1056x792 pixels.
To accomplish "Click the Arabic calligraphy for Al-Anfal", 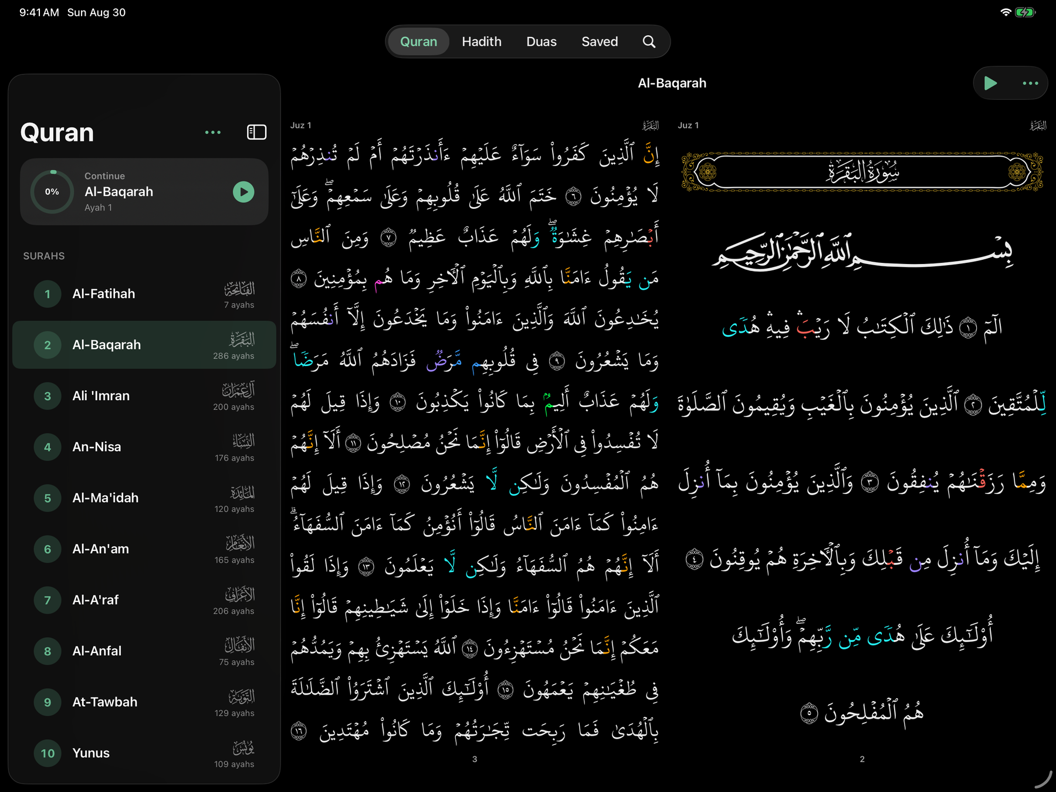I will tap(240, 645).
